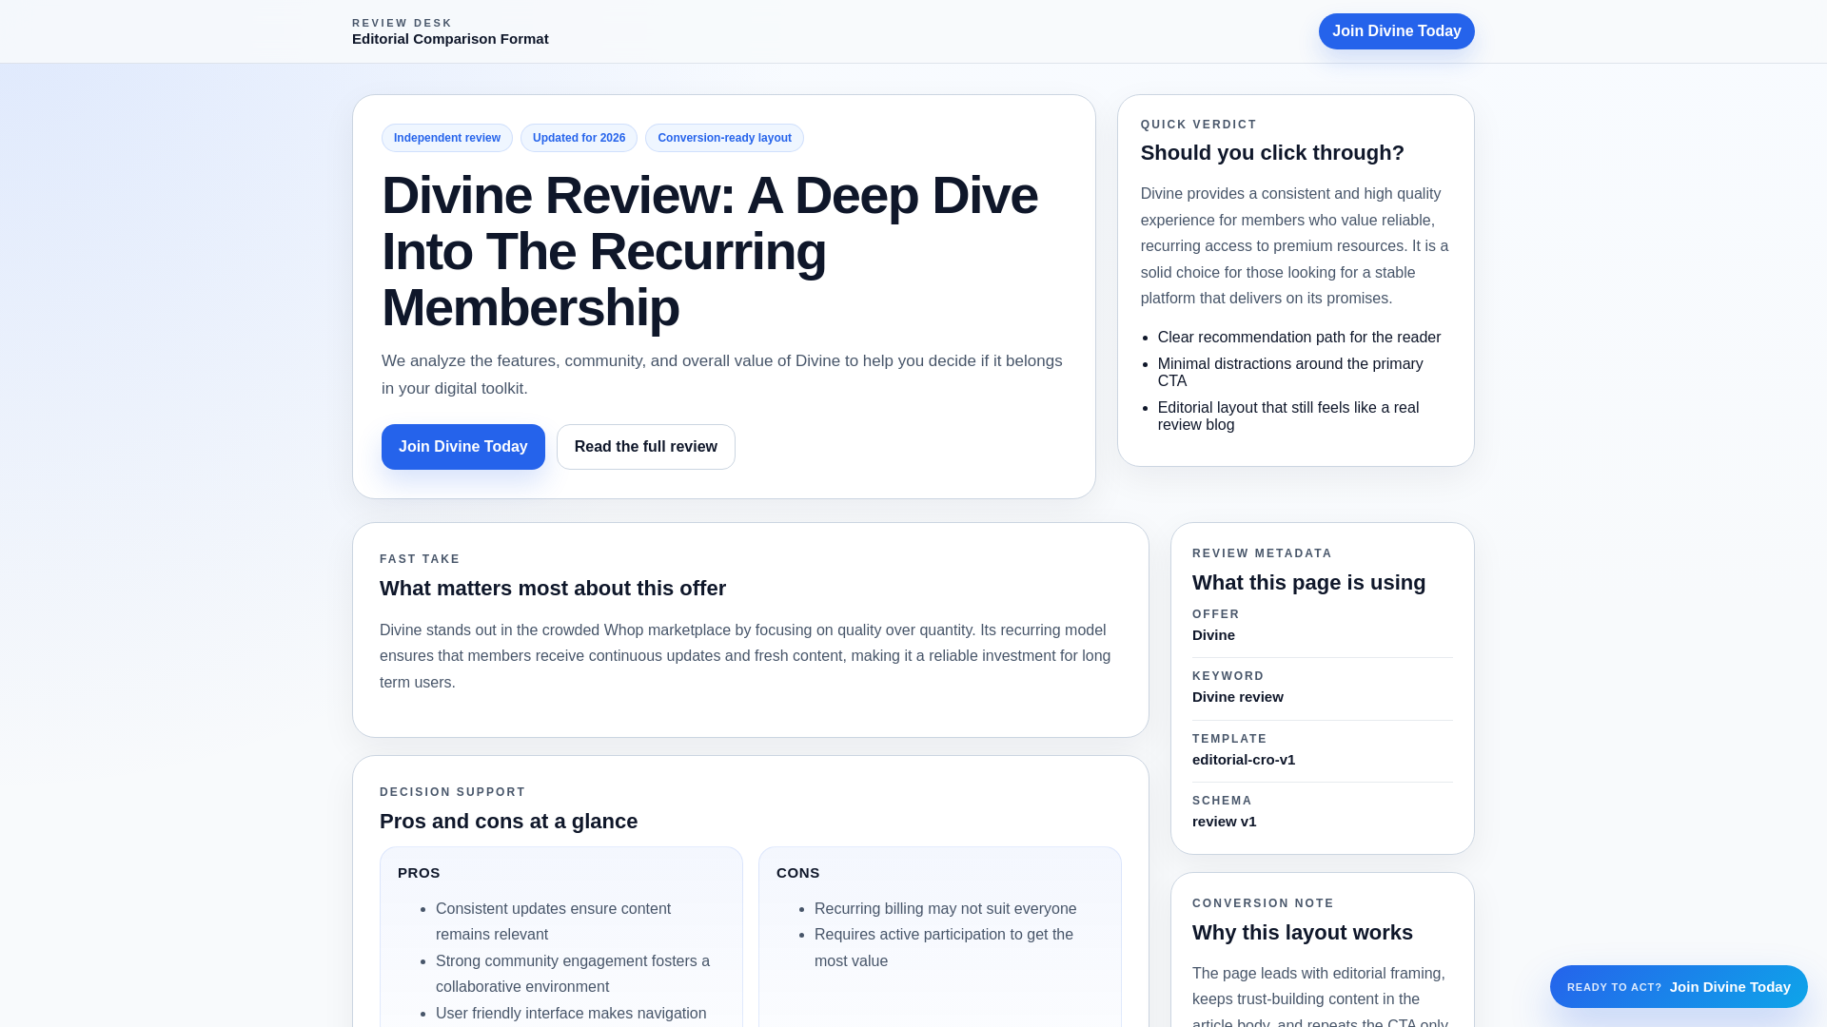
Task: Click 'User friendly interface makes navigation' item
Action: pyautogui.click(x=571, y=1014)
